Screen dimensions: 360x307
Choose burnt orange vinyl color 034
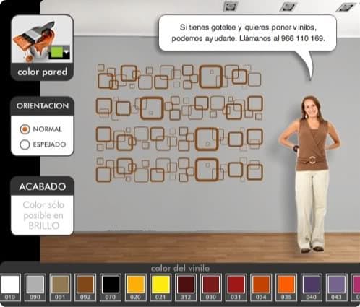261,287
